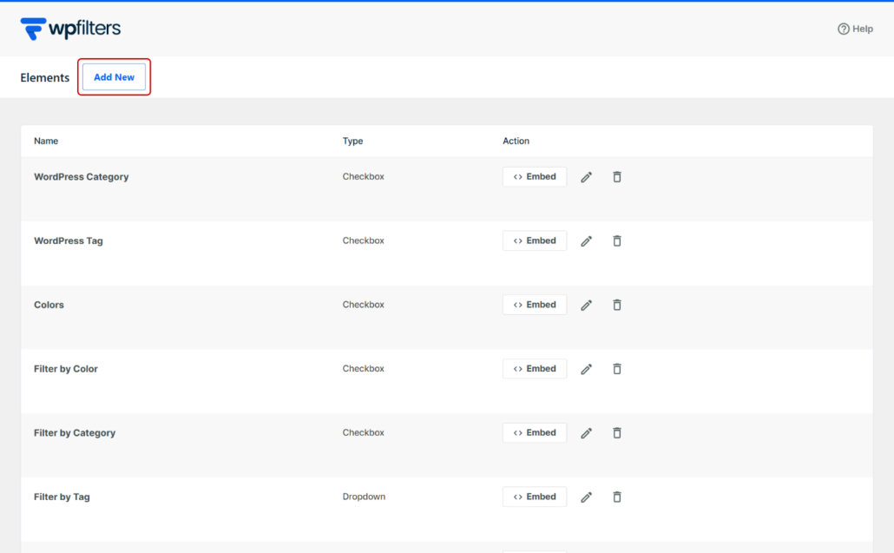This screenshot has height=553, width=894.
Task: Edit the WordPress Category element
Action: pyautogui.click(x=586, y=177)
